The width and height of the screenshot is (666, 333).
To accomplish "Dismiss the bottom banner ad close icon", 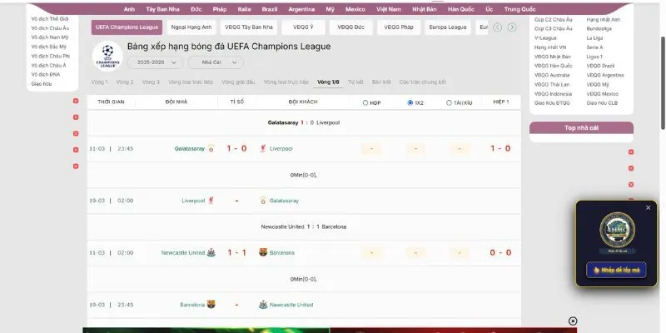I will pyautogui.click(x=573, y=321).
